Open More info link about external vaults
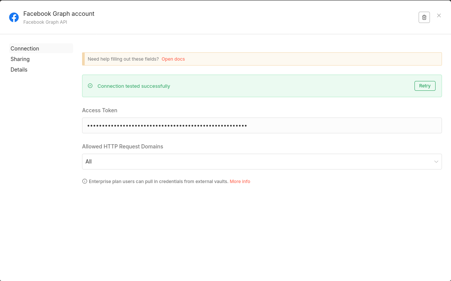 240,182
